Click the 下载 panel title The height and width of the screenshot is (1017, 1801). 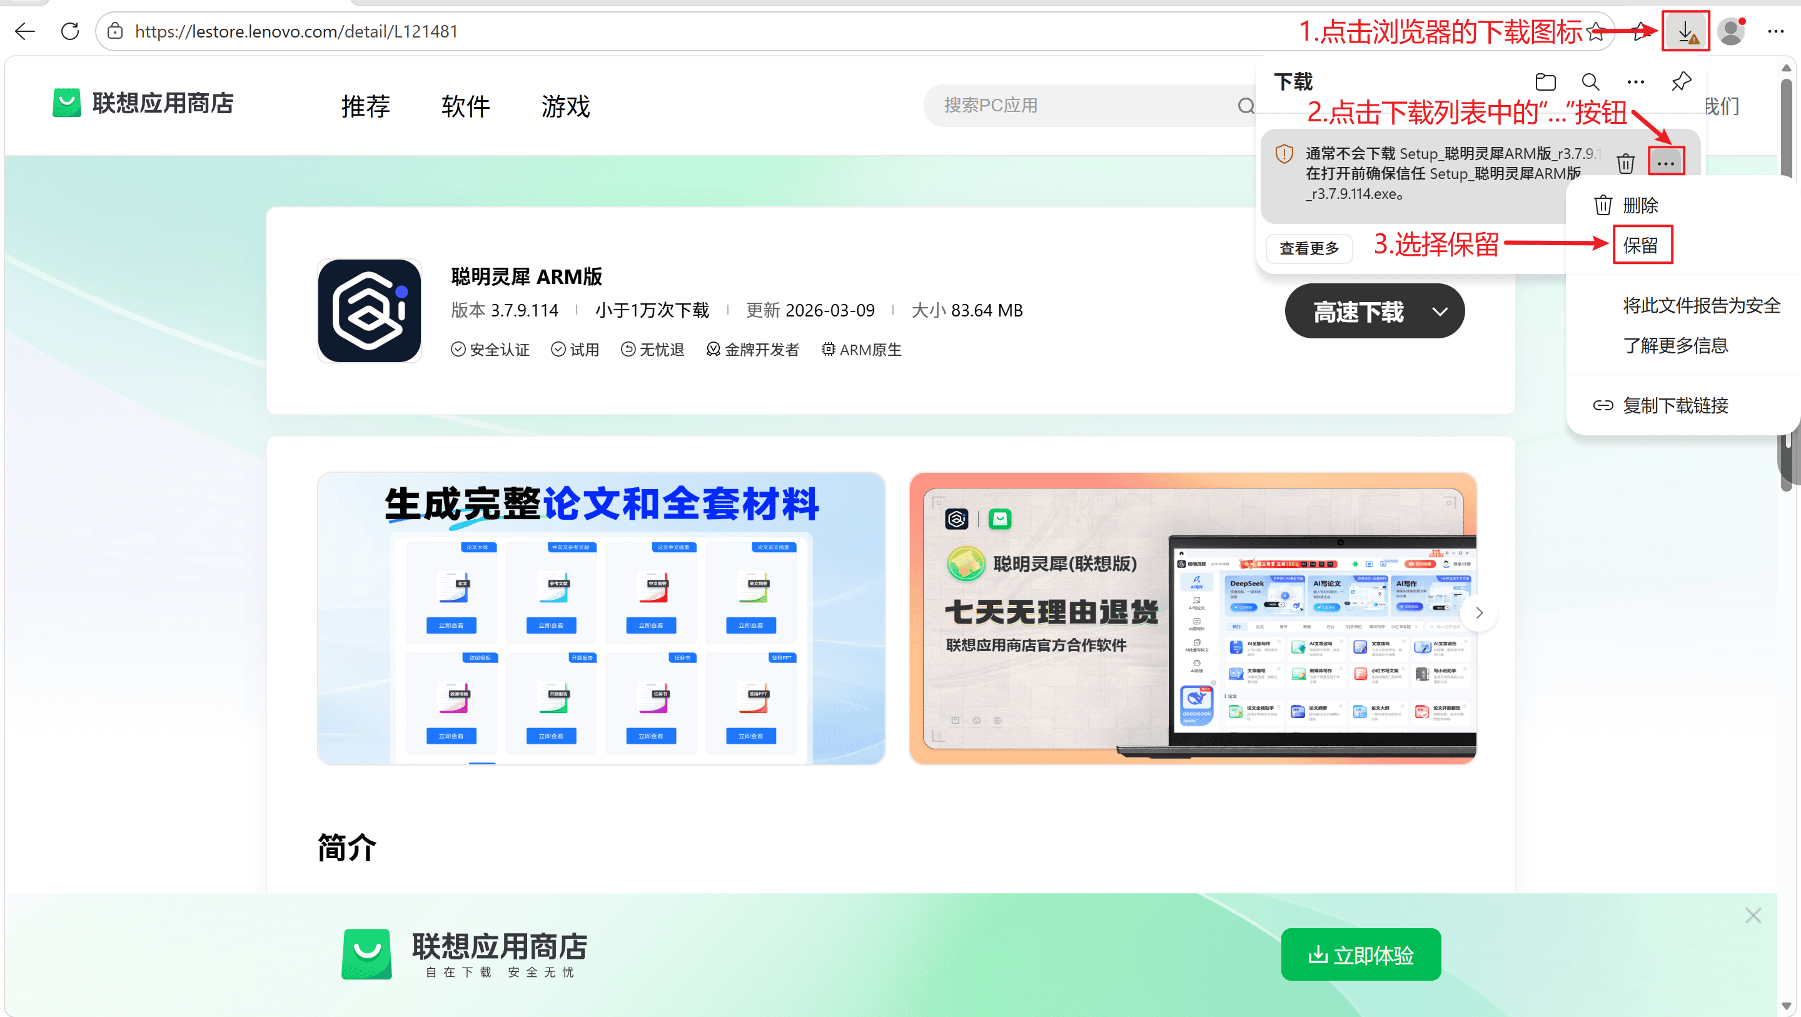click(1293, 82)
